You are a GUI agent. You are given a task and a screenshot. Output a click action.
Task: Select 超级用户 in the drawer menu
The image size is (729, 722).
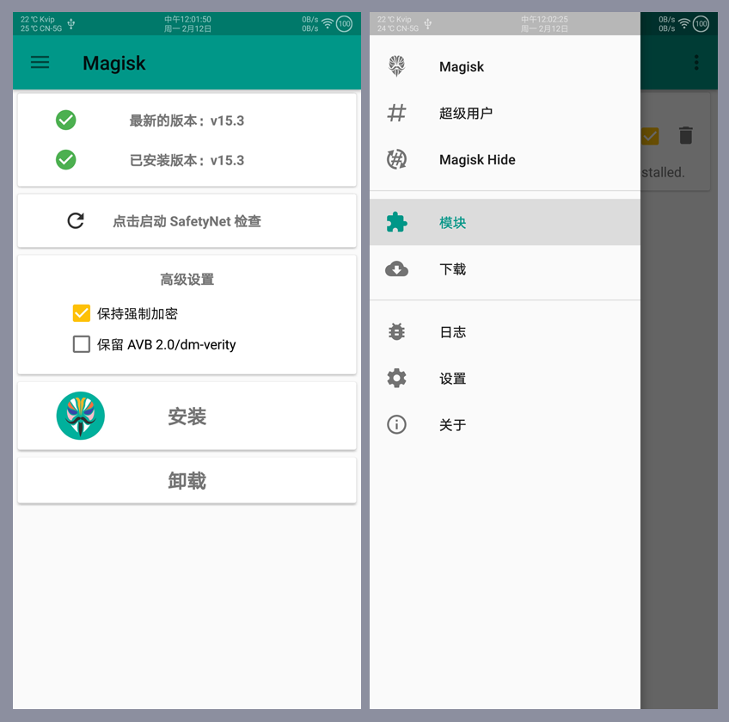pyautogui.click(x=465, y=113)
